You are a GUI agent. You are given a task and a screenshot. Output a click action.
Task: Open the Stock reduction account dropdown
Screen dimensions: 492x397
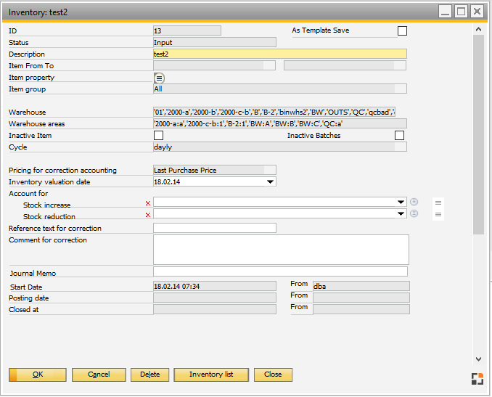point(401,214)
